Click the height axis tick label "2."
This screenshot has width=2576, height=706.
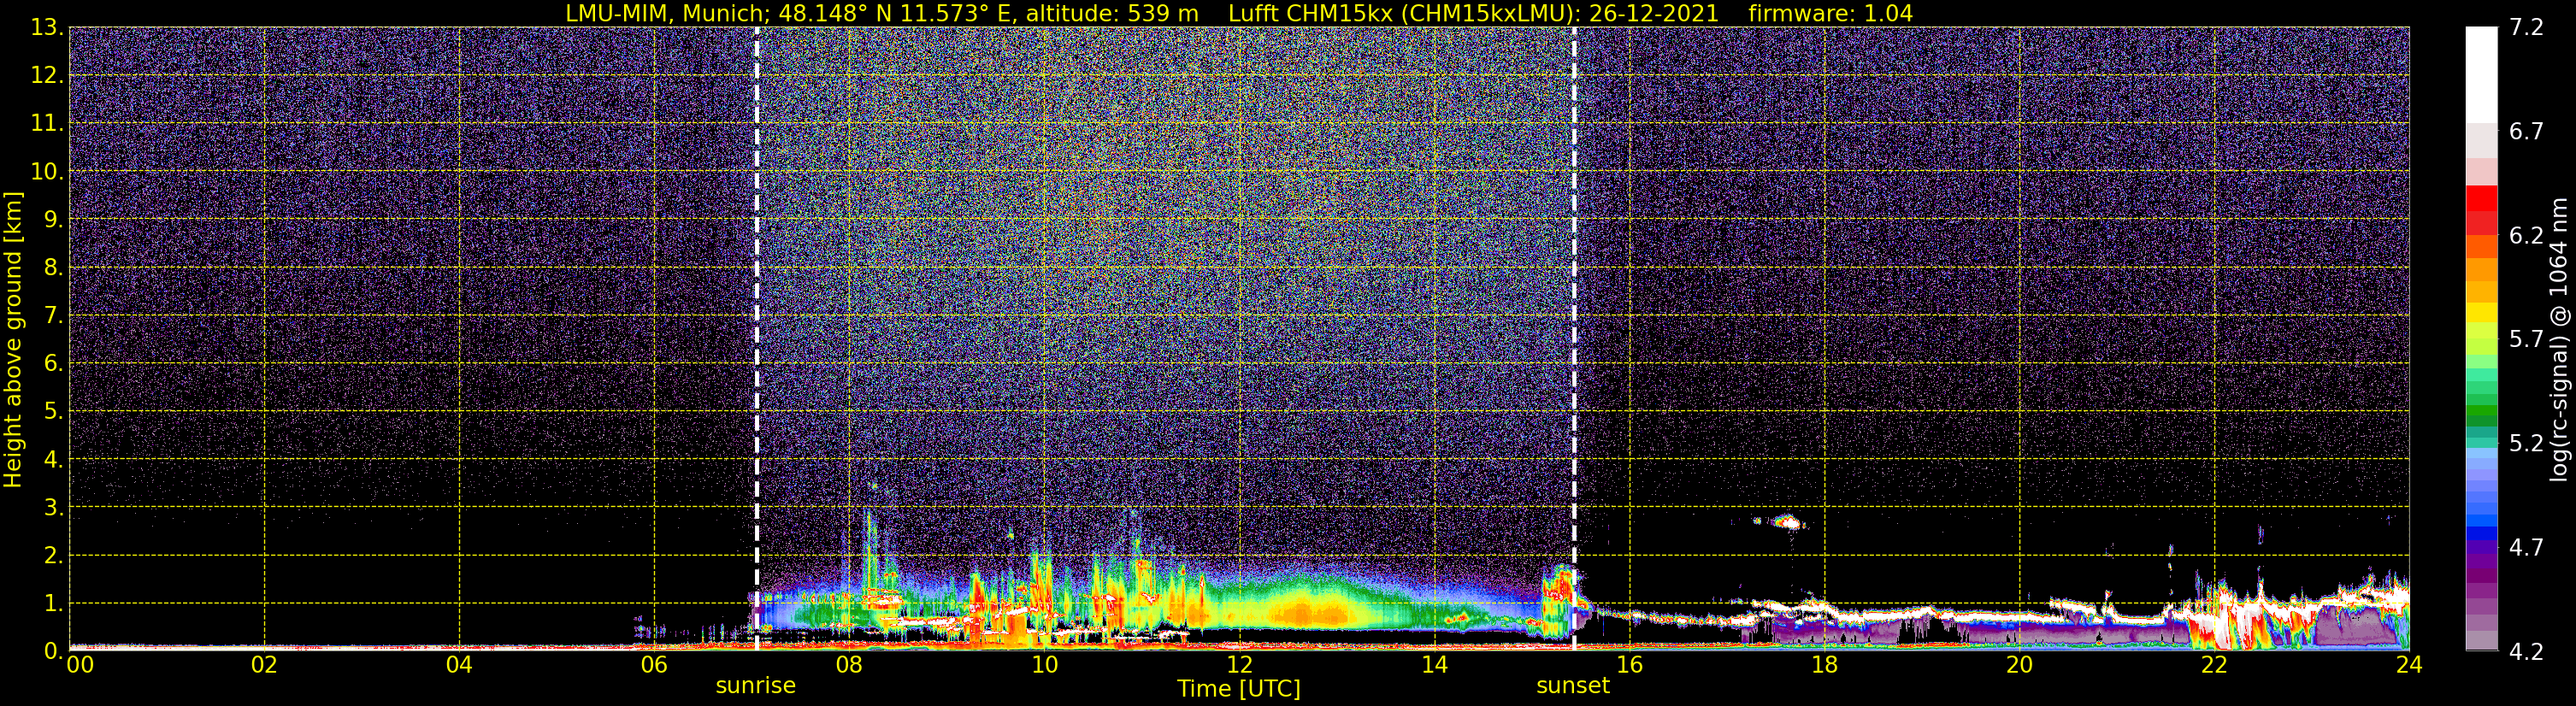54,556
